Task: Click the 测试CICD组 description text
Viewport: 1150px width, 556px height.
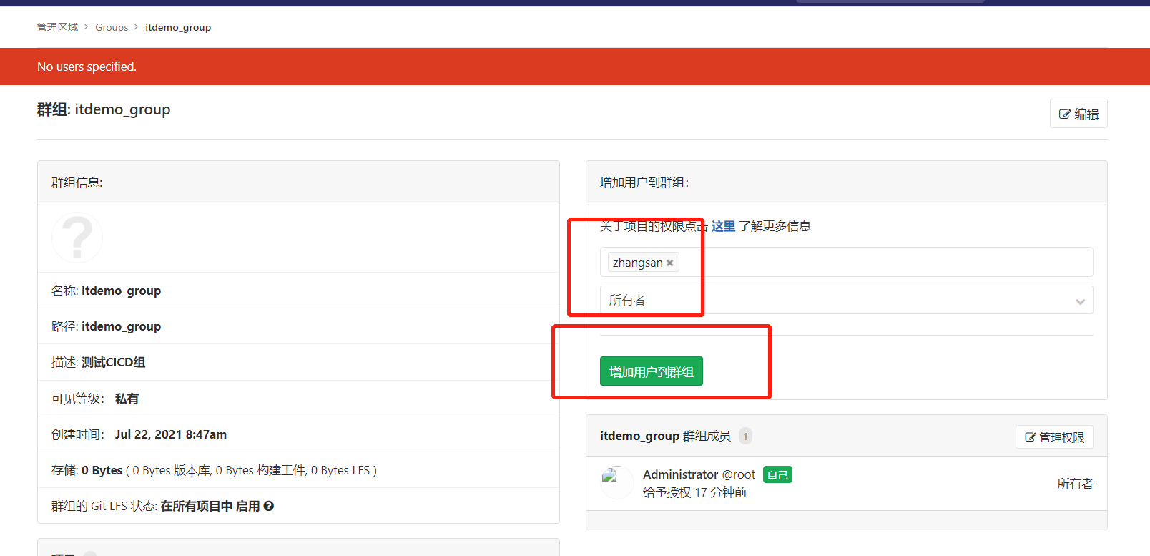Action: pos(114,362)
